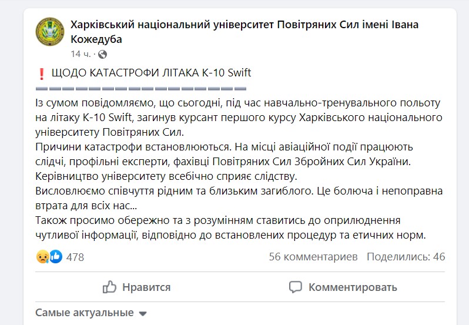
Task: Click the gray dashed divider line in post
Action: pos(141,89)
